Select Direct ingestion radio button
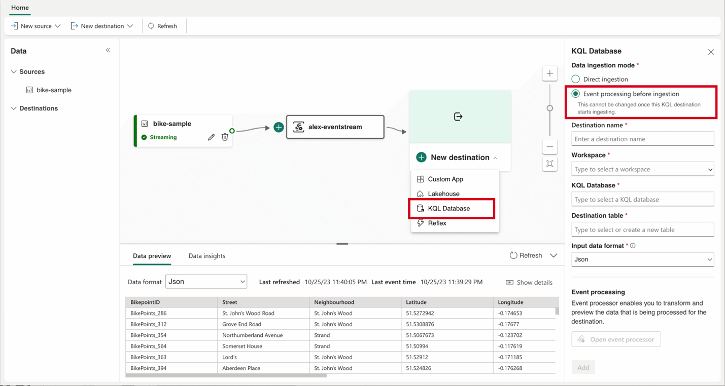The height and width of the screenshot is (386, 725). [575, 79]
